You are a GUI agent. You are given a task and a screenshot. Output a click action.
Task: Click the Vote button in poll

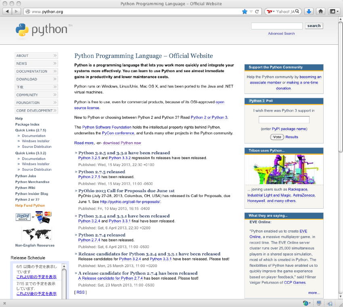(x=277, y=137)
